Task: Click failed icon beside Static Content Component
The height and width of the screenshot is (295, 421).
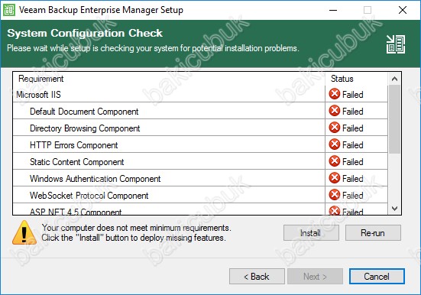Action: tap(334, 161)
